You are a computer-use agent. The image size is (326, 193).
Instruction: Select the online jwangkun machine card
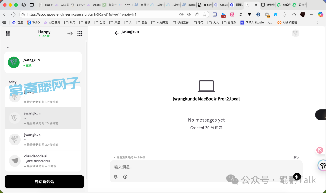[x=43, y=62]
